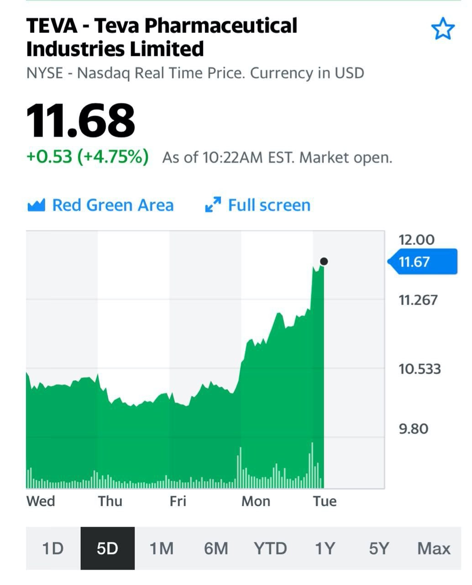
Task: Show the Max time range
Action: click(434, 548)
